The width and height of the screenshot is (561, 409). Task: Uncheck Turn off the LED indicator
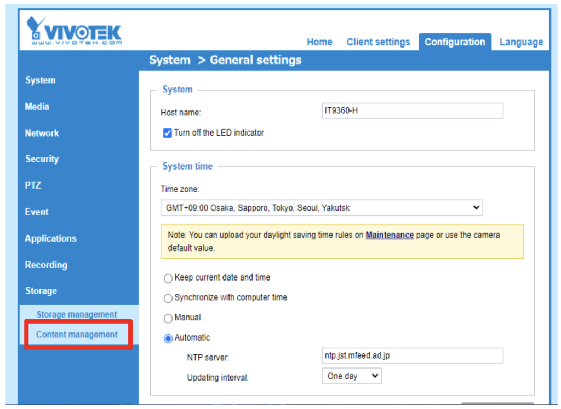pyautogui.click(x=168, y=133)
